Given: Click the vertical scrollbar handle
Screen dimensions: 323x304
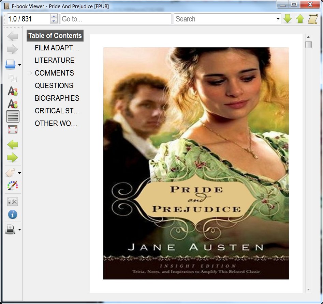Looking at the screenshot, I should [x=308, y=44].
